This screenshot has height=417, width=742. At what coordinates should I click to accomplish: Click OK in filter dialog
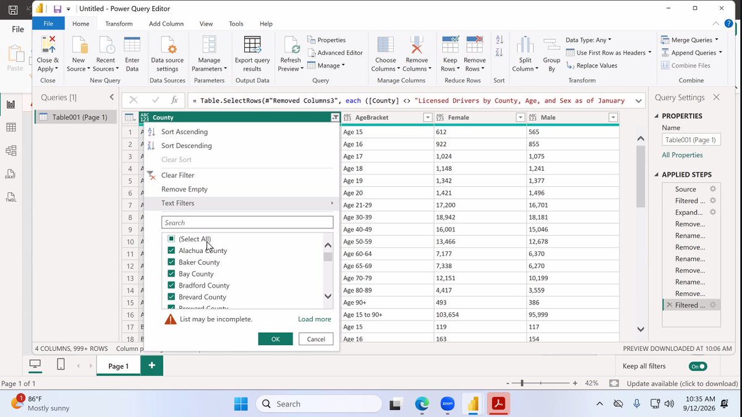276,339
